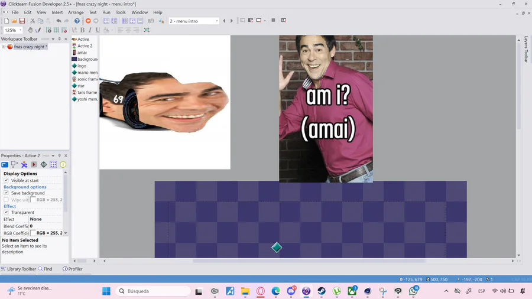Select the hand pan tool
532x299 pixels.
[30, 30]
